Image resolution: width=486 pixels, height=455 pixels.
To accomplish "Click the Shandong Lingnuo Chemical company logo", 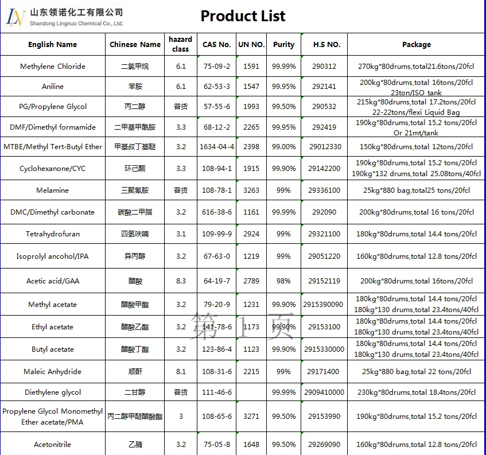I will pos(64,17).
